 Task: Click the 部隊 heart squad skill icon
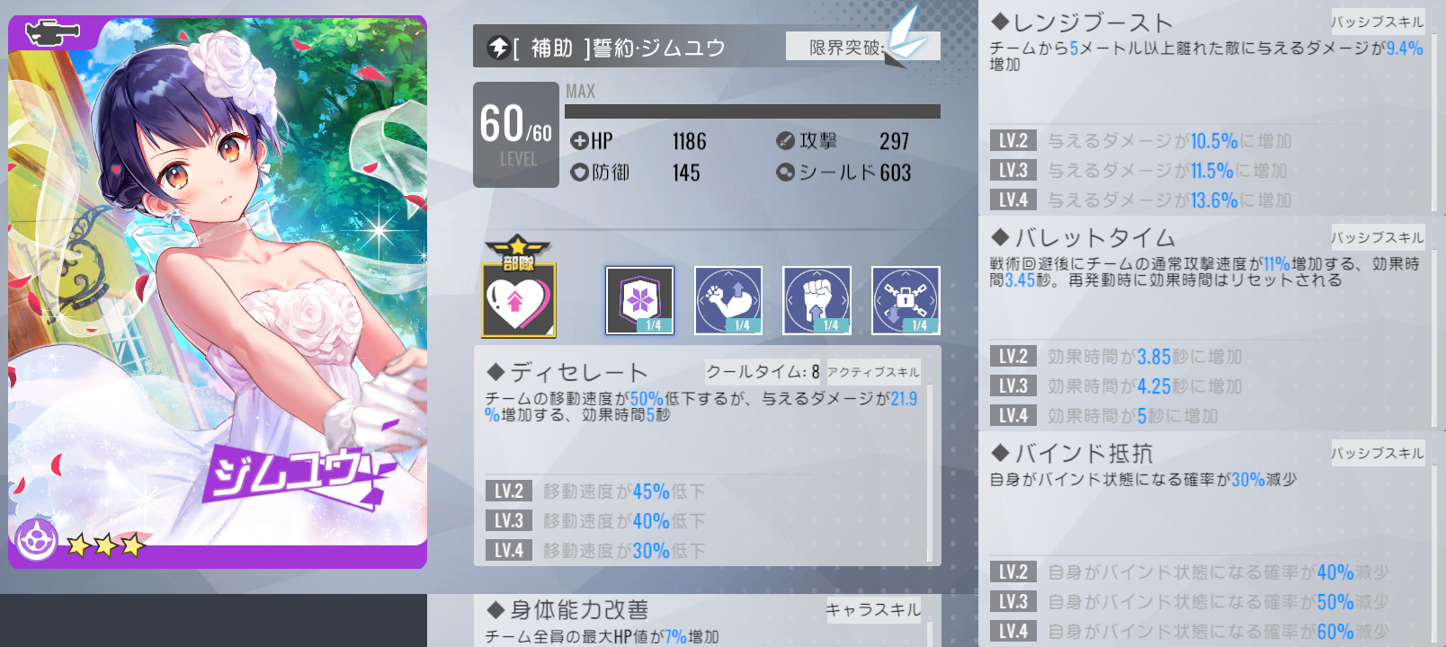519,288
